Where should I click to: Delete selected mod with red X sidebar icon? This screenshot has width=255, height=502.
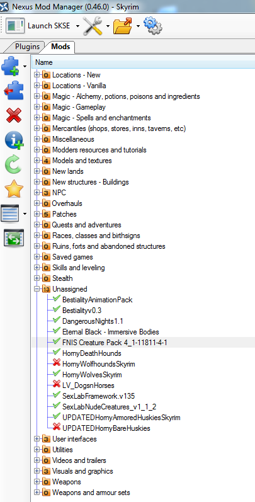pos(14,115)
